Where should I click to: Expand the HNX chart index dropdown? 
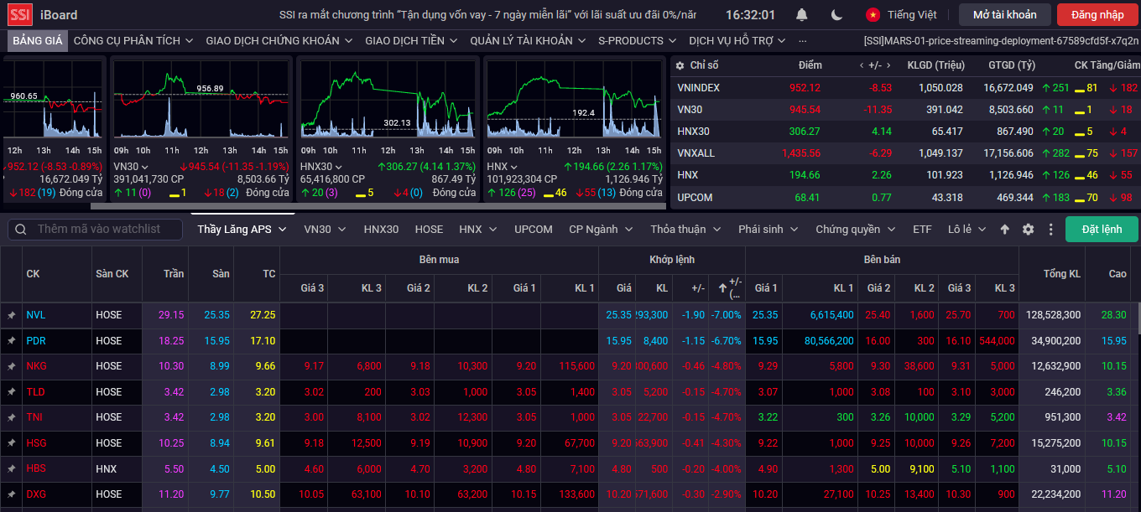515,167
